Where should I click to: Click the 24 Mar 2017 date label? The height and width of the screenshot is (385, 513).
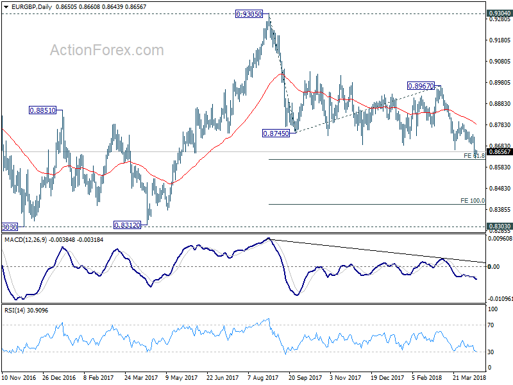pos(141,377)
